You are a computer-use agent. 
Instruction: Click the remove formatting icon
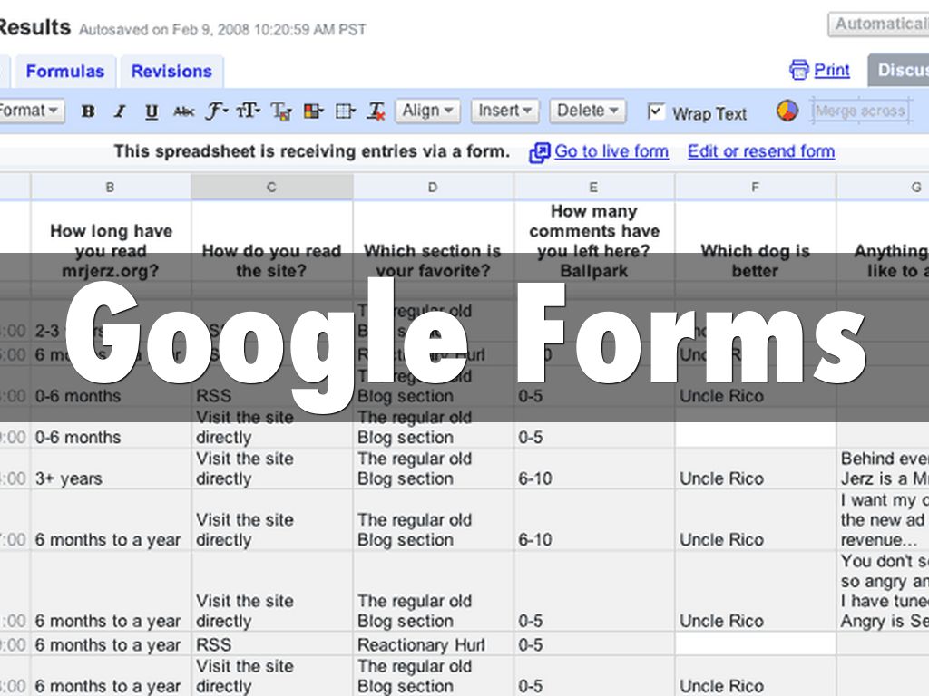tap(376, 111)
